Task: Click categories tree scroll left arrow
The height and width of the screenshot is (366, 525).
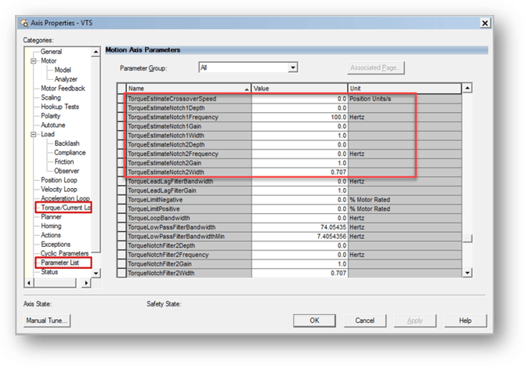Action: tap(29, 283)
